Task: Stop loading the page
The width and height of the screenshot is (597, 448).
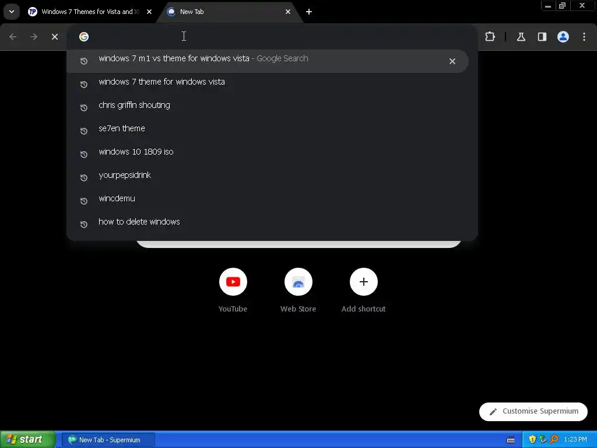Action: [x=55, y=37]
